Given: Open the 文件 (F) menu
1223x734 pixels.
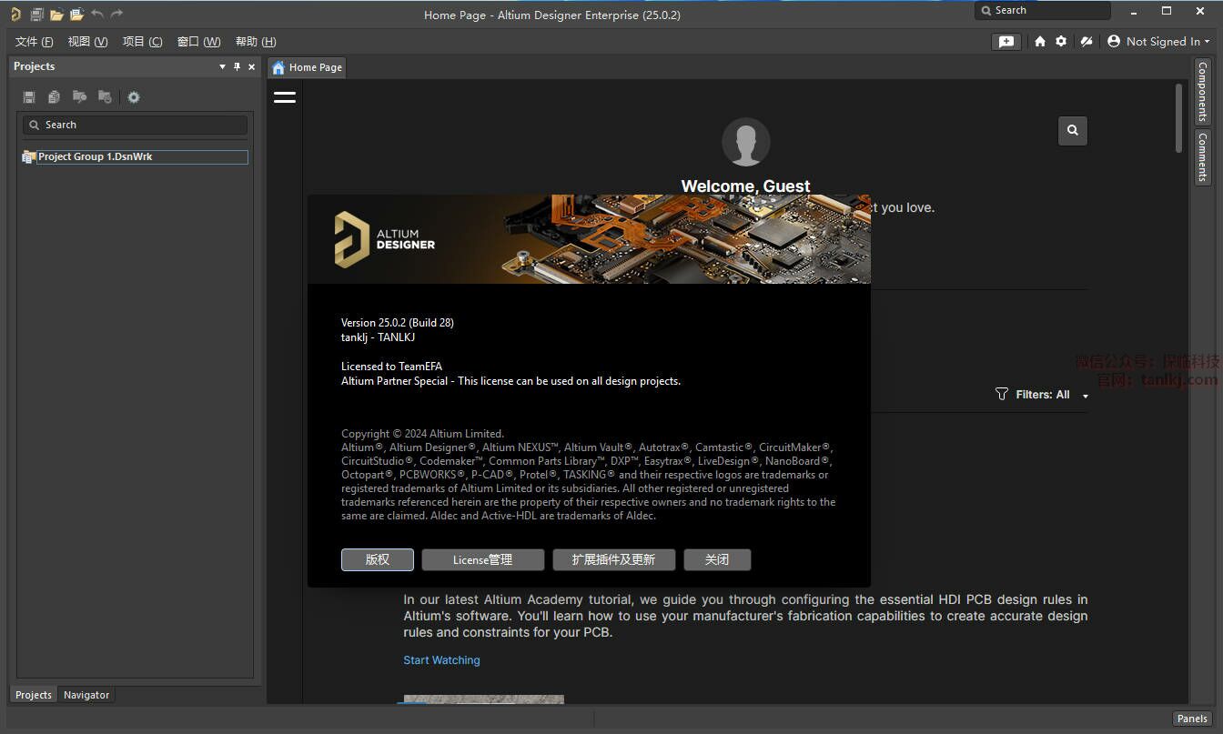Looking at the screenshot, I should pos(35,42).
